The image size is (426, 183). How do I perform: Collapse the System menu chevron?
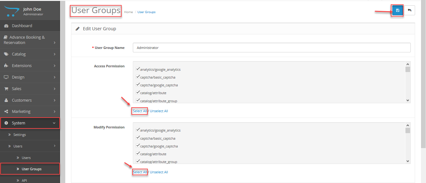click(54, 123)
